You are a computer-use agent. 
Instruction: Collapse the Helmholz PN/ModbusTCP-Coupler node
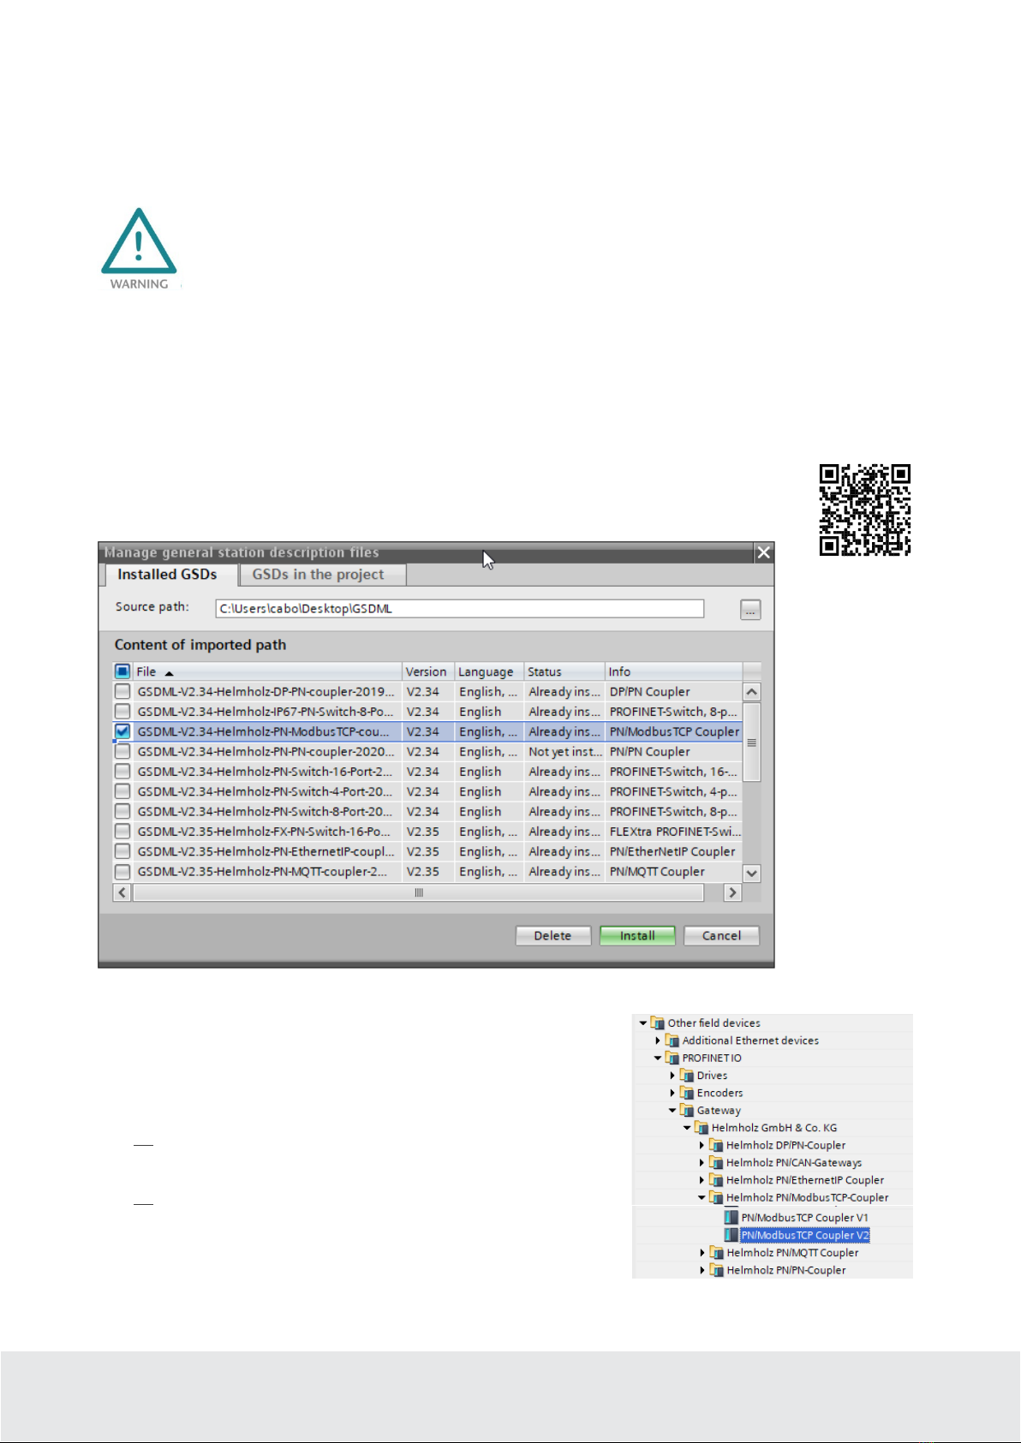702,1198
